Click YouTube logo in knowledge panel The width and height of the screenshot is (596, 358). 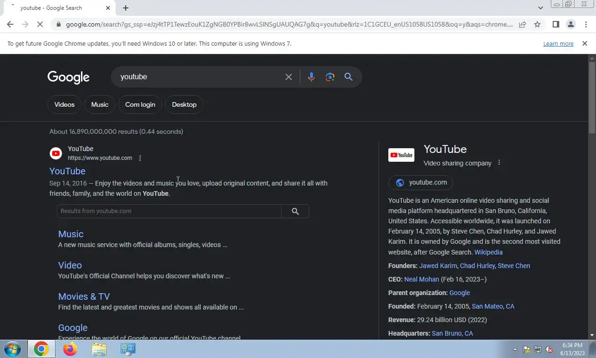[x=401, y=155]
